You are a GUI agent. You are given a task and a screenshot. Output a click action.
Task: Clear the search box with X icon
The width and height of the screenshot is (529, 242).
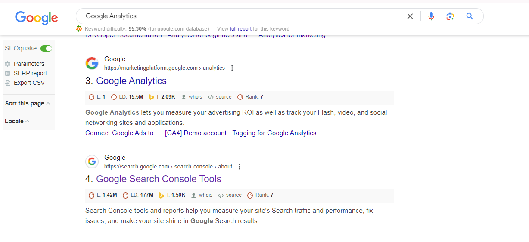410,16
